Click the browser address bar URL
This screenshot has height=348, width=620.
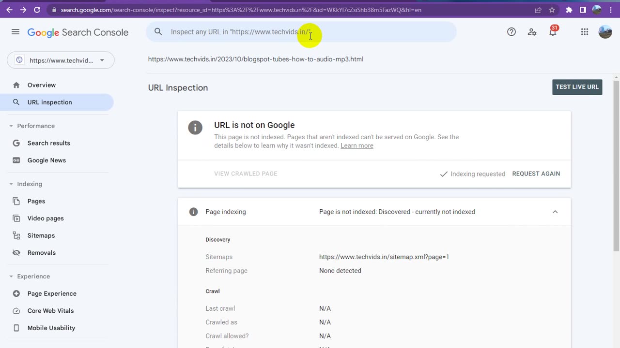pyautogui.click(x=241, y=10)
